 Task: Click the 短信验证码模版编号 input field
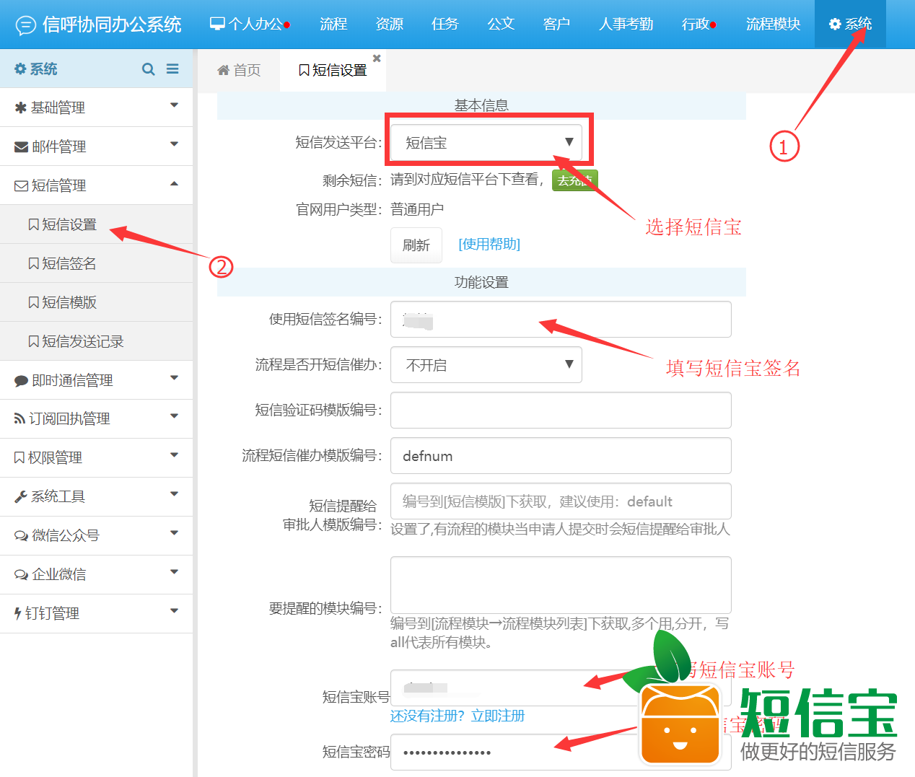561,411
